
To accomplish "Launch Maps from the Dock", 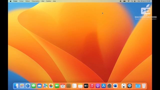I will 45,86.
